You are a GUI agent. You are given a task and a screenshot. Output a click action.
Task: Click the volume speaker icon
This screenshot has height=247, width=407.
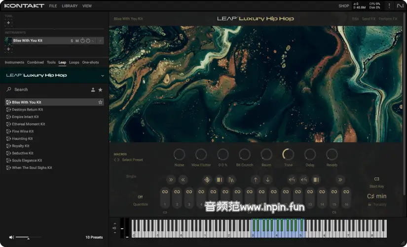(11, 238)
